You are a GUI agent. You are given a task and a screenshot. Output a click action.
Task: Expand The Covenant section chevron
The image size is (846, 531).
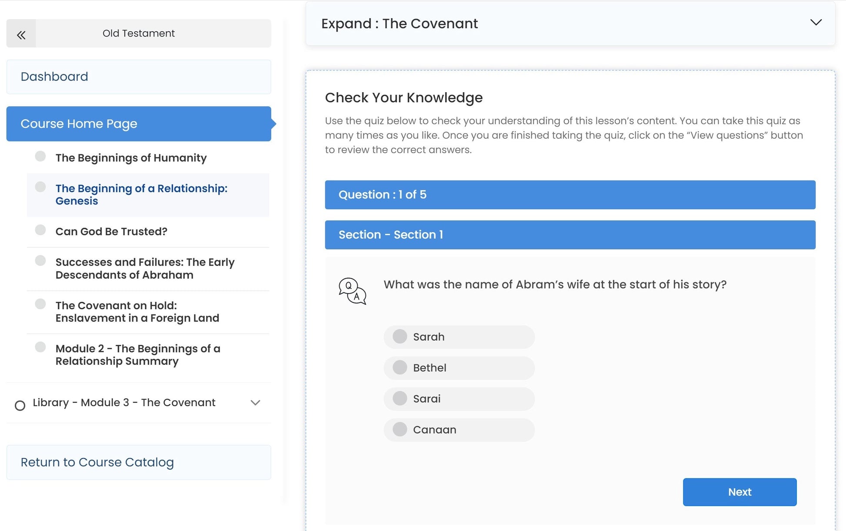[816, 23]
